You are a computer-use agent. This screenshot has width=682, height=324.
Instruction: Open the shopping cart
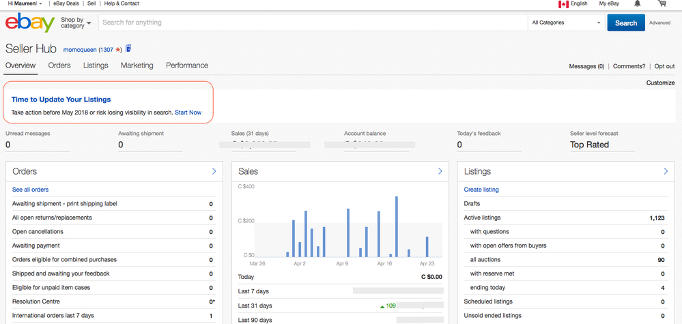pyautogui.click(x=662, y=4)
